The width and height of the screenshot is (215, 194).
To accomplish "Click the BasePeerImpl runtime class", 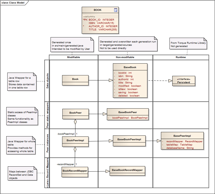I will tap(182, 136).
